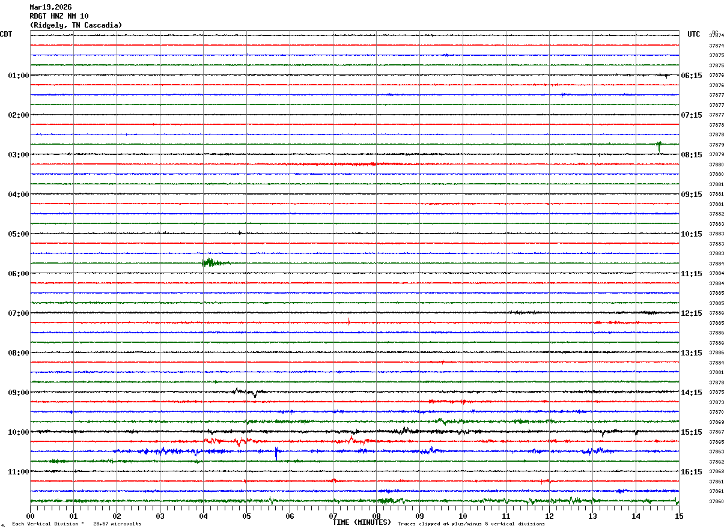Click minute 10 on the time axis
Screen dimensions: 727x532
463,516
